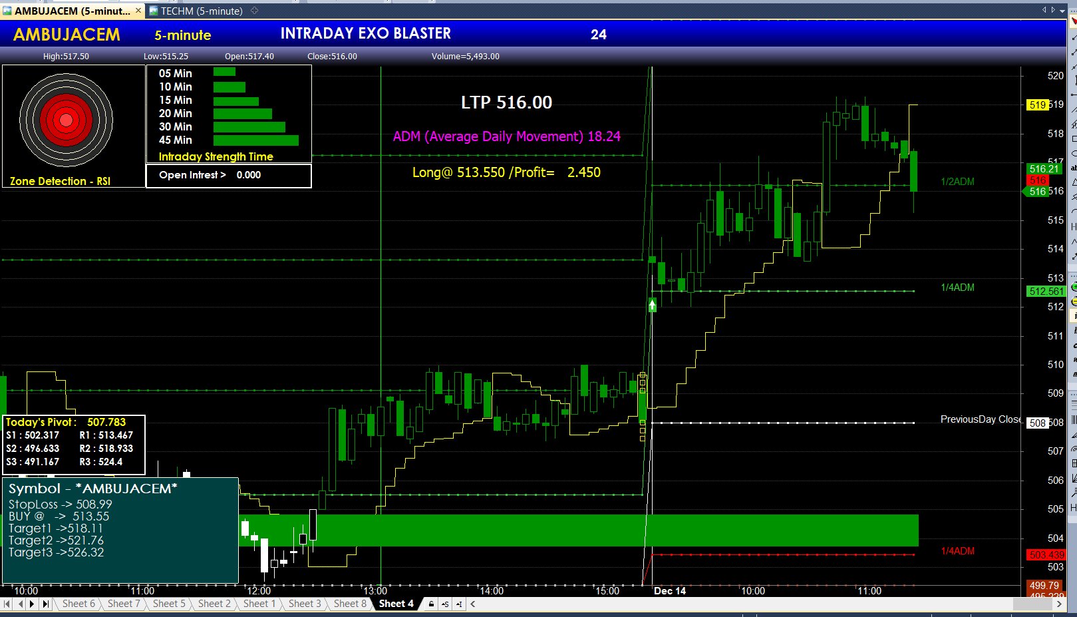This screenshot has height=617, width=1077.
Task: Toggle the symbol link (S) button
Action: tap(445, 604)
